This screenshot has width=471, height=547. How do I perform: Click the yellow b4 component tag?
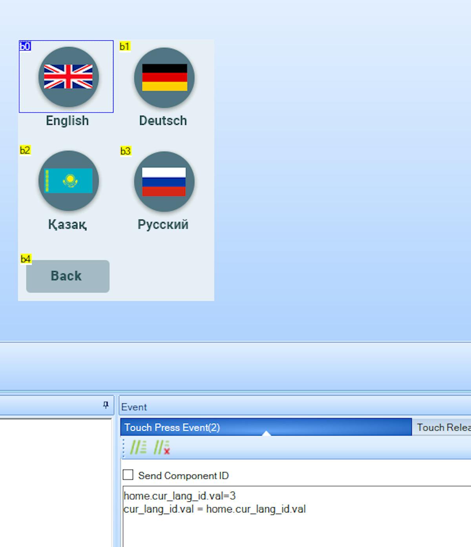pos(26,259)
